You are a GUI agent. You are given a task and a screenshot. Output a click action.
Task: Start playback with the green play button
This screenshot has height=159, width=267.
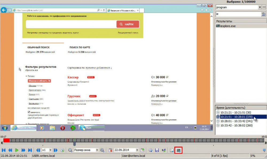tap(17, 150)
